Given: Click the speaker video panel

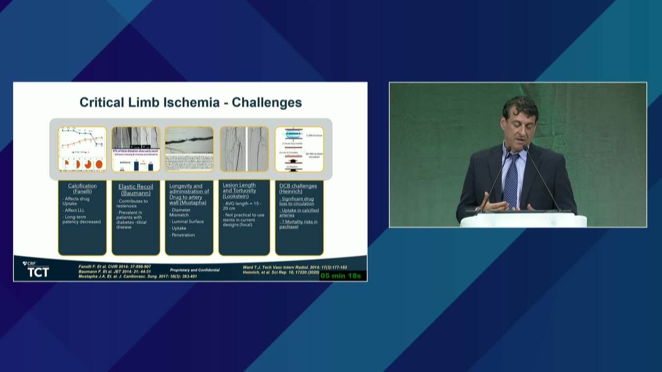Looking at the screenshot, I should (x=518, y=154).
